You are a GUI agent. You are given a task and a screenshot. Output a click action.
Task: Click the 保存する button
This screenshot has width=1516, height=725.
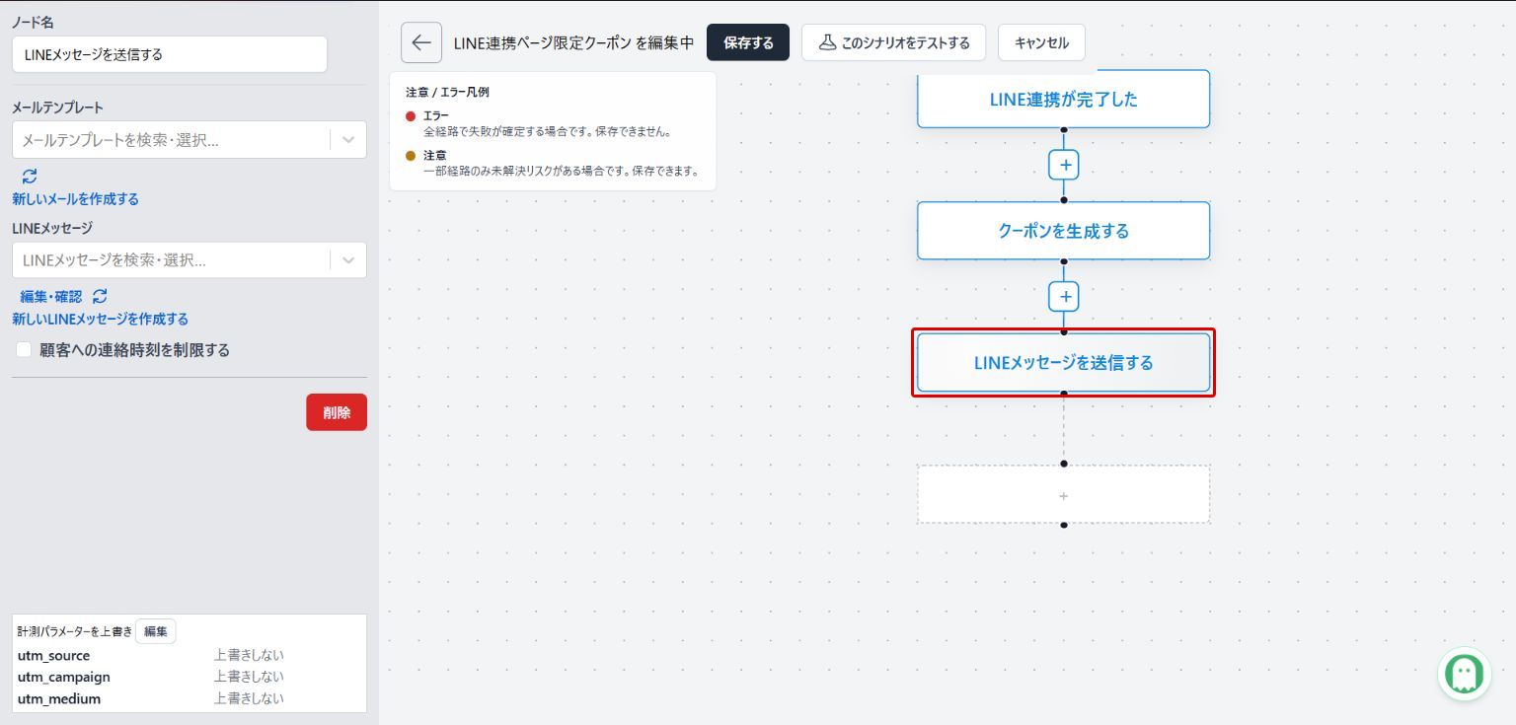tap(748, 42)
